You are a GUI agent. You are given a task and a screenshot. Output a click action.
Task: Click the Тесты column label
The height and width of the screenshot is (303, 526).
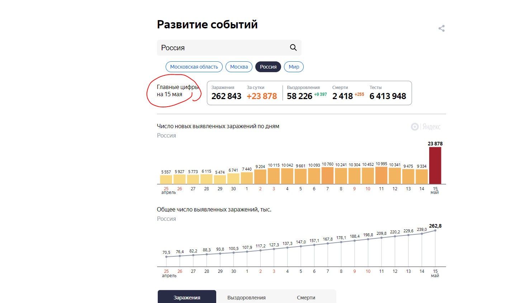pyautogui.click(x=375, y=87)
